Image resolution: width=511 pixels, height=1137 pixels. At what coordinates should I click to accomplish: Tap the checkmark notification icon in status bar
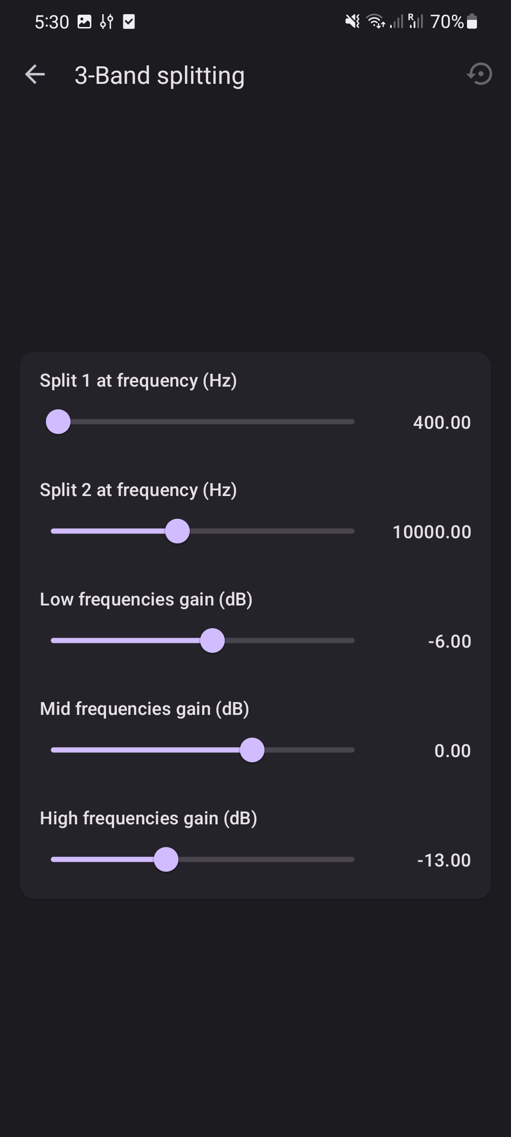(129, 22)
